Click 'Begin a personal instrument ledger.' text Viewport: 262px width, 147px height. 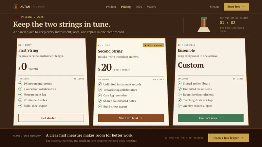41,56
